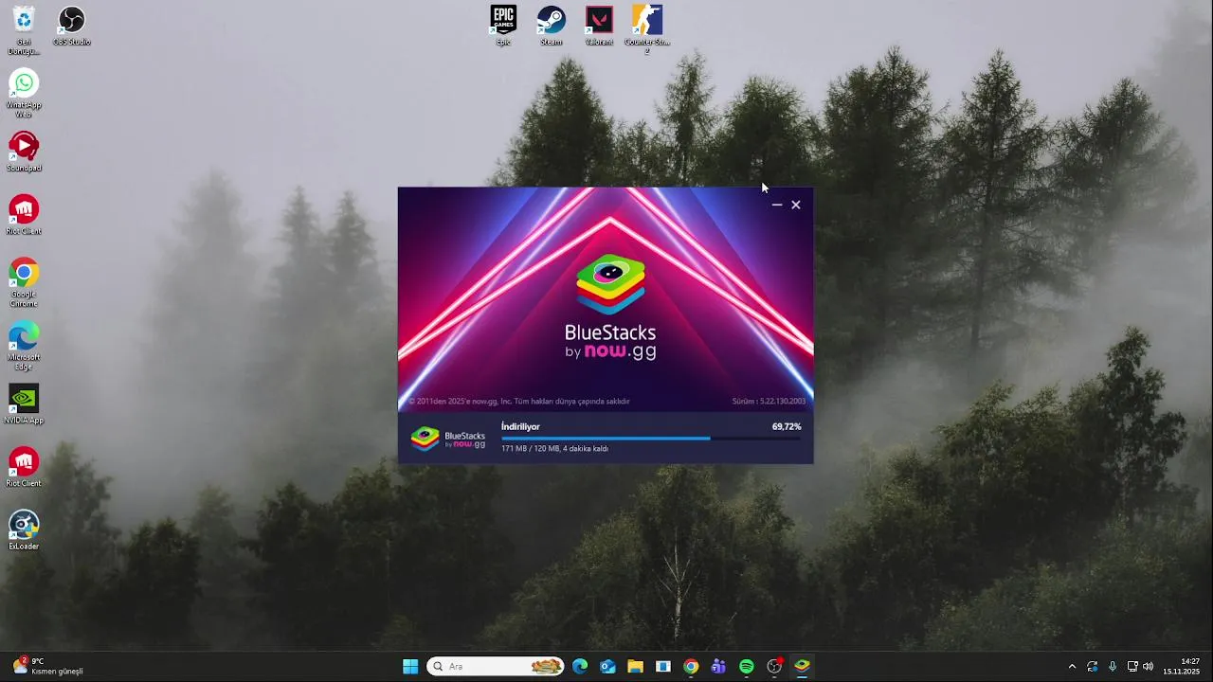Screen dimensions: 1213x682
Task: Open OBS Studio desktop shortcut
Action: 71,26
